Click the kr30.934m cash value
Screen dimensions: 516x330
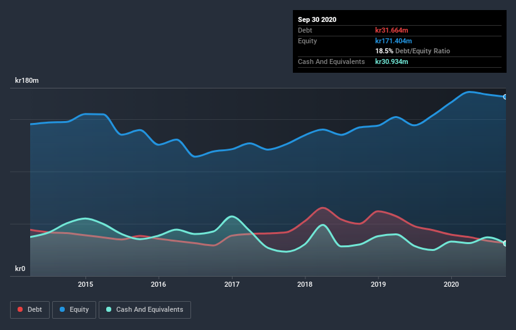pyautogui.click(x=392, y=61)
